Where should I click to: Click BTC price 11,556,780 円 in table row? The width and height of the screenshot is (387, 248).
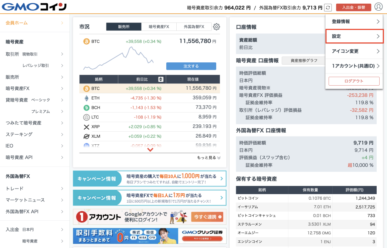(x=201, y=88)
